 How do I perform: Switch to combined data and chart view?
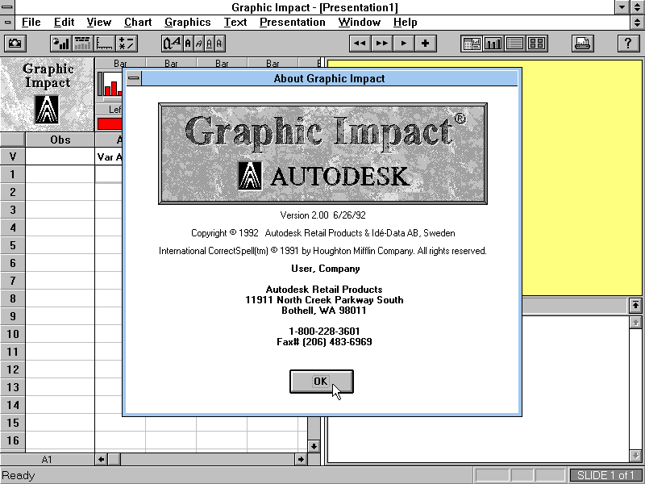click(472, 44)
